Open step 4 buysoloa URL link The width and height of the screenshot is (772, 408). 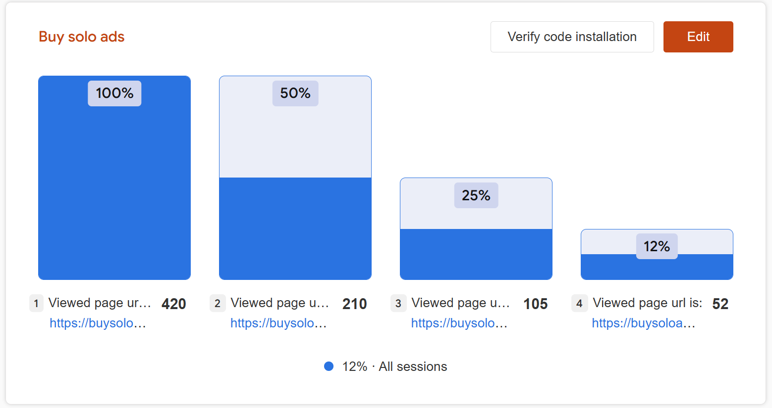point(644,323)
